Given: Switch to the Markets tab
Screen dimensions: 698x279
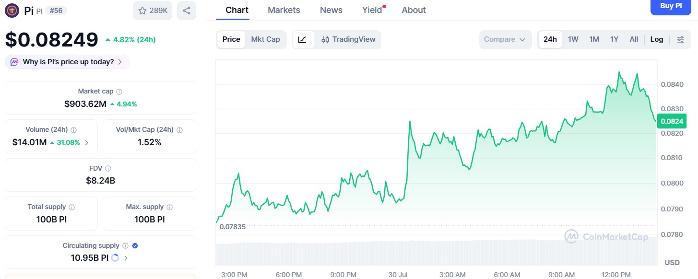Looking at the screenshot, I should (x=284, y=10).
